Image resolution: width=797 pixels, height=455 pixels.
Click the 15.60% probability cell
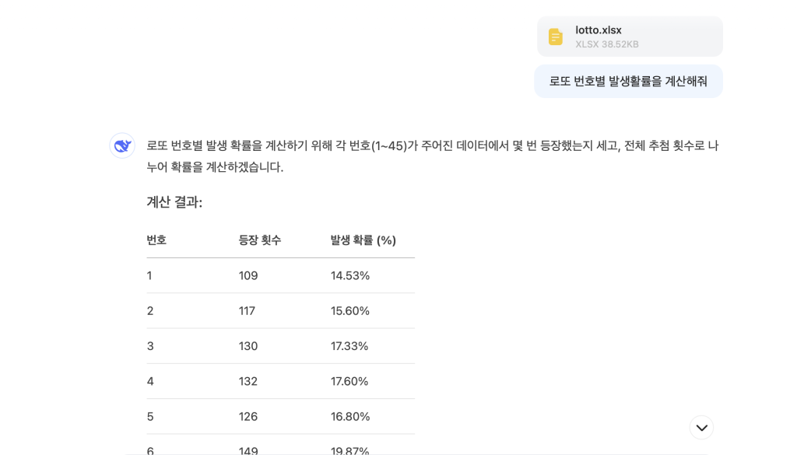pyautogui.click(x=350, y=311)
